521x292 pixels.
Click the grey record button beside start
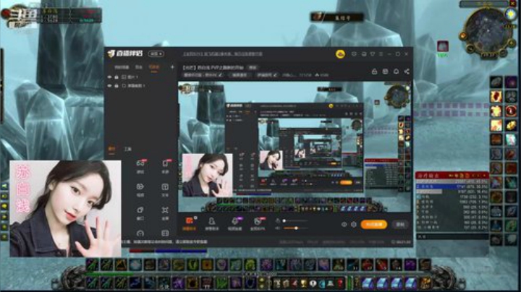point(400,225)
